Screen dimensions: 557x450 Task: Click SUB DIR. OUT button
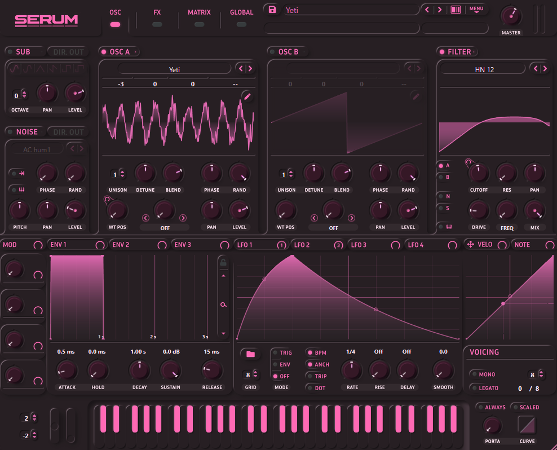68,52
